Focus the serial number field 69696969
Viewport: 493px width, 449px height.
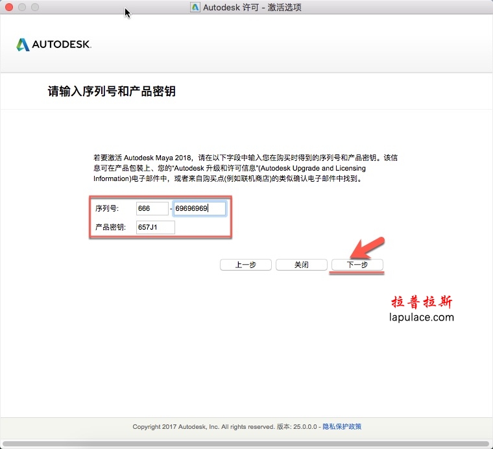coord(199,208)
